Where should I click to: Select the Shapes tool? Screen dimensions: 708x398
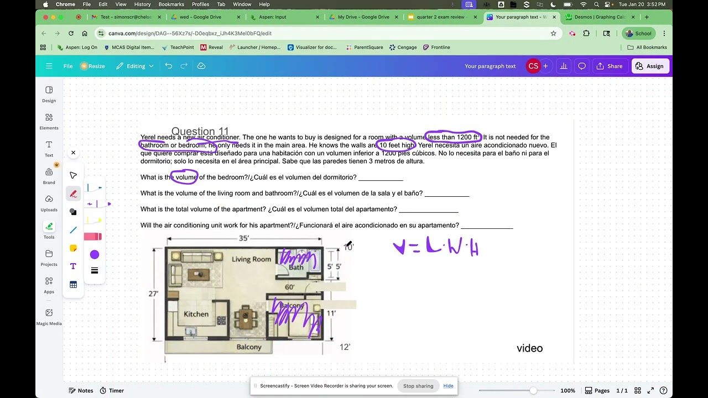coord(73,212)
